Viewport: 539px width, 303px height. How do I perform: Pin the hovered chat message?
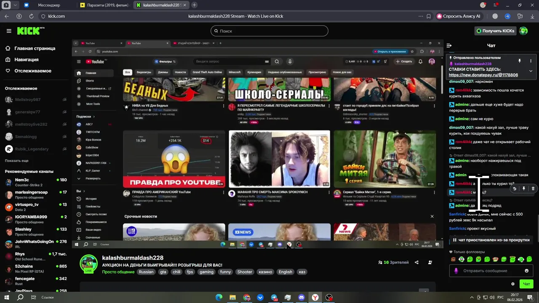[524, 189]
